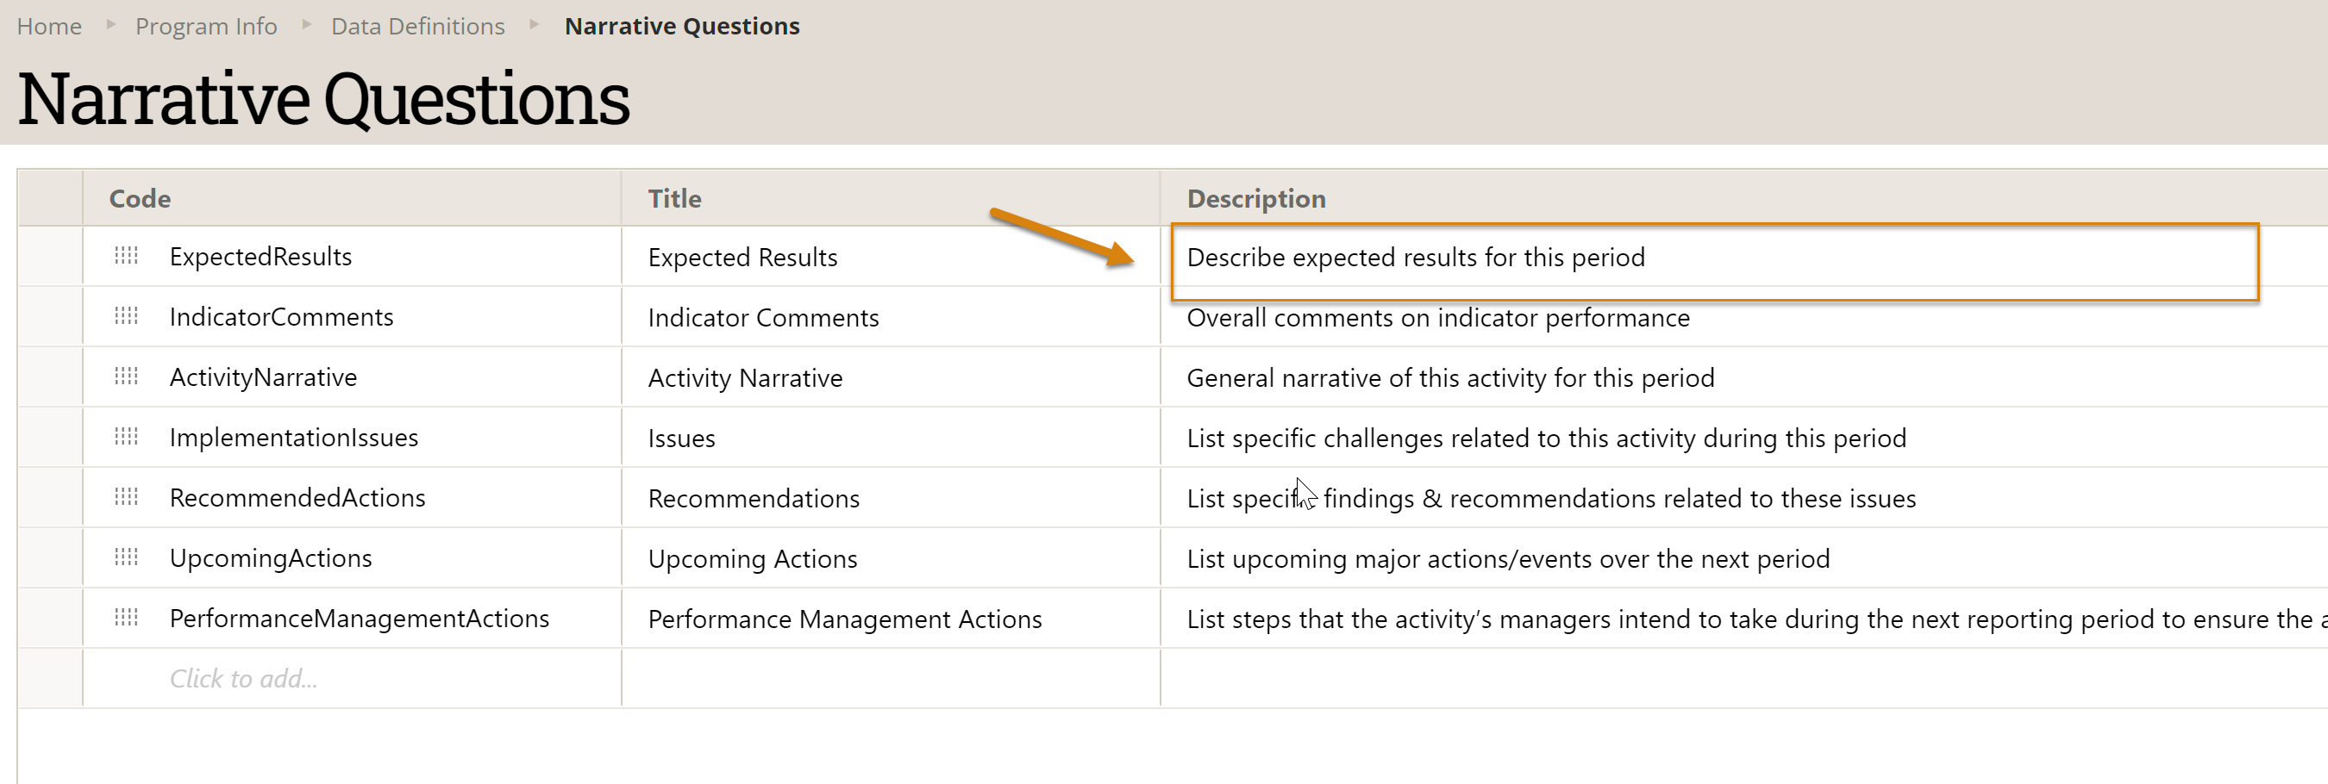Image resolution: width=2328 pixels, height=784 pixels.
Task: Click drag handle icon for UpcomingActions row
Action: [x=127, y=557]
